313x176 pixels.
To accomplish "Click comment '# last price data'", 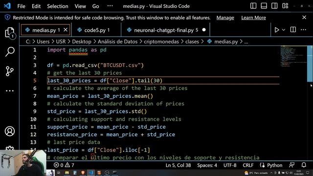I will (73, 142).
